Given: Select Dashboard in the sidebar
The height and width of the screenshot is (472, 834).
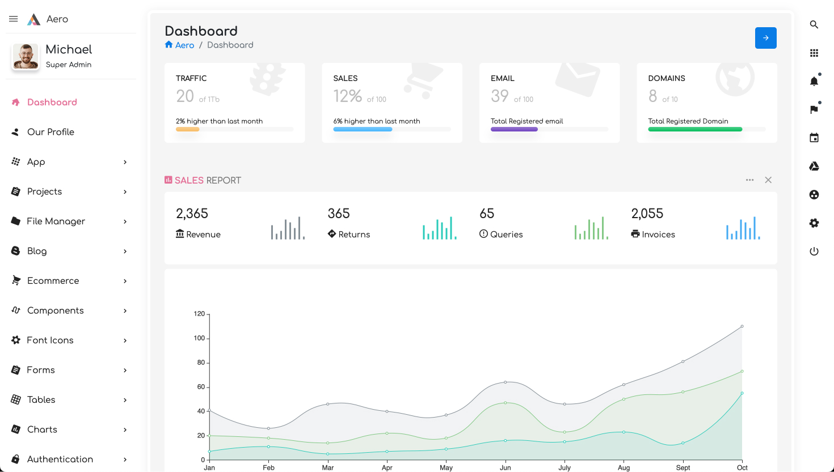Looking at the screenshot, I should 52,103.
